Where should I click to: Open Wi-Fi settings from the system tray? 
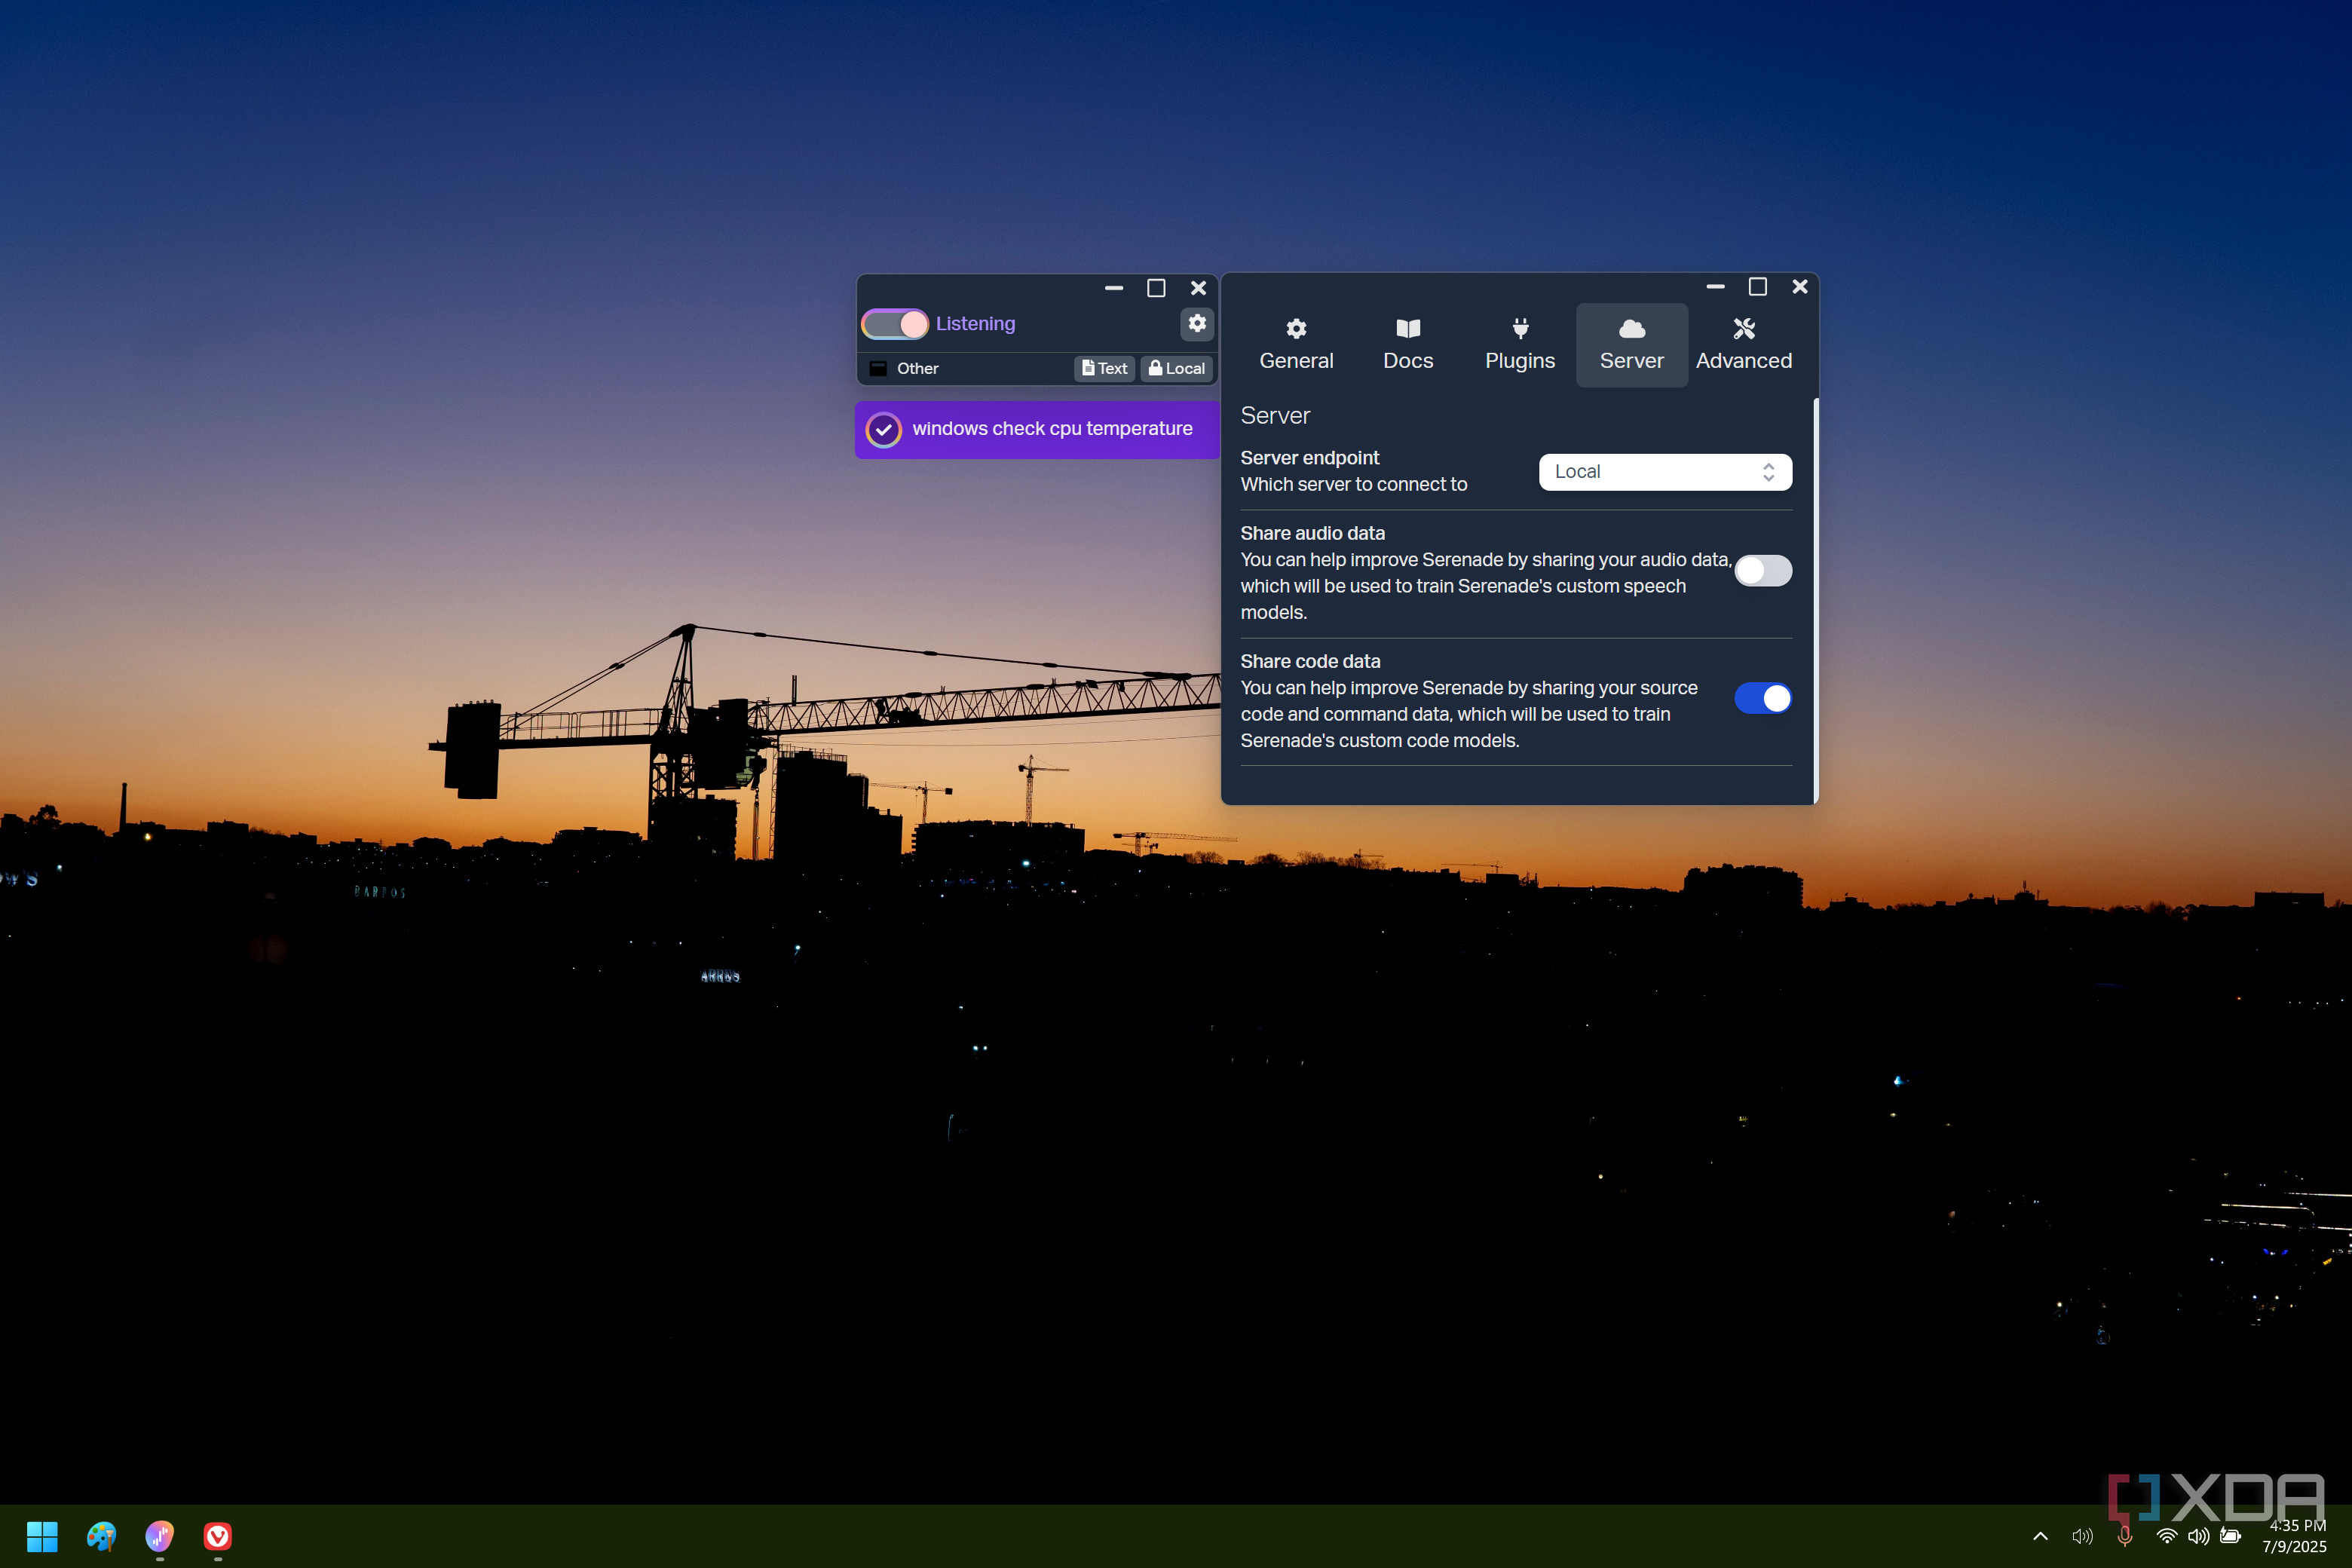click(x=2167, y=1537)
